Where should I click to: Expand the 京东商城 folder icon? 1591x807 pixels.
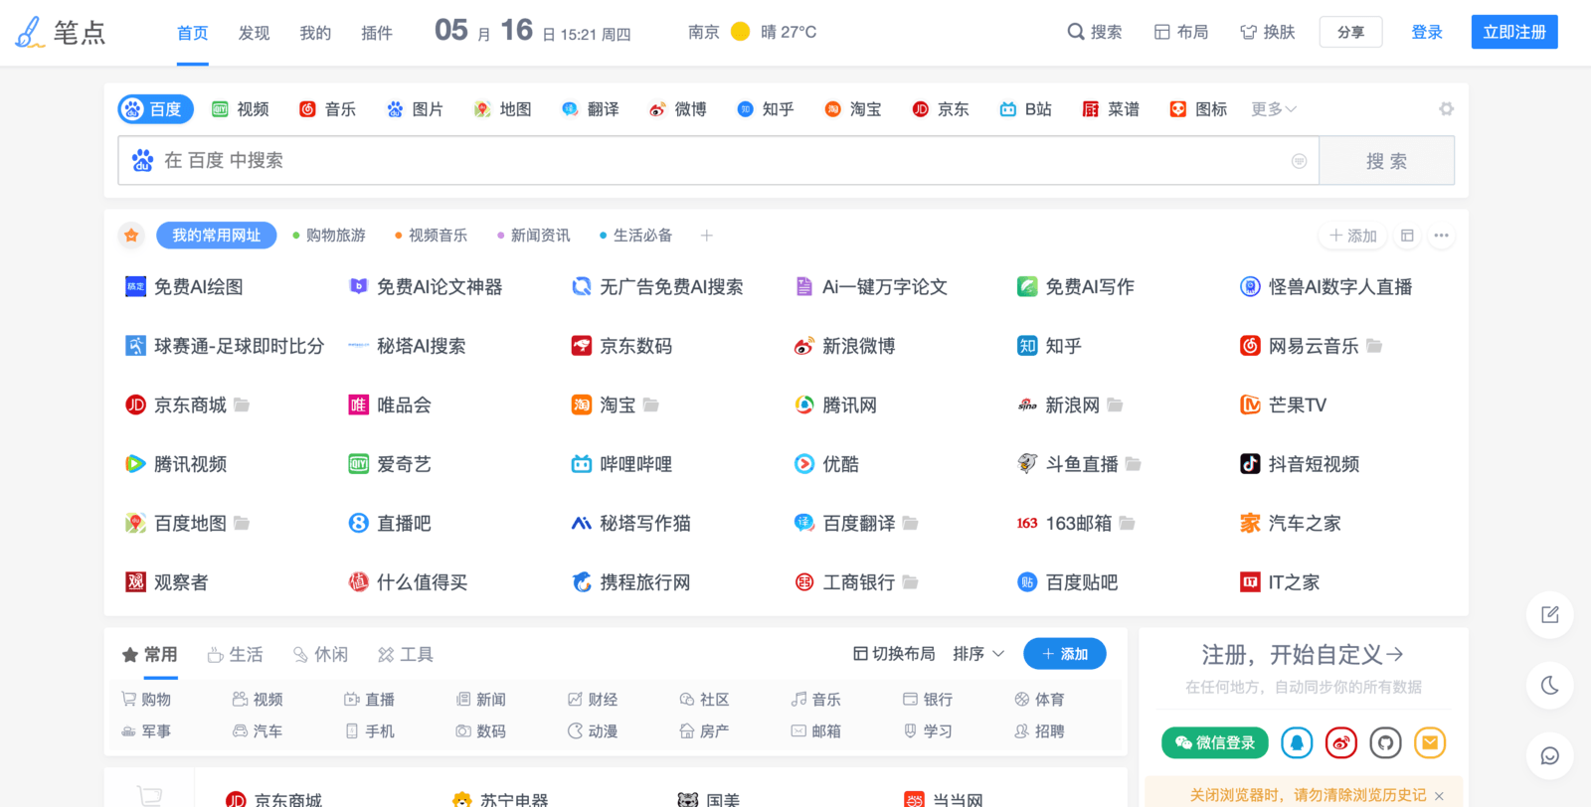pos(242,404)
